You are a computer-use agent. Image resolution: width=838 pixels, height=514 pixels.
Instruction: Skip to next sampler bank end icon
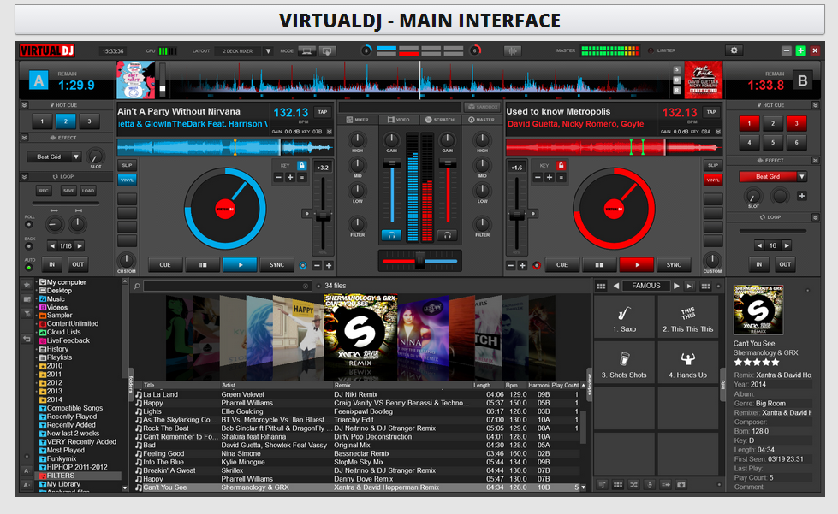point(690,287)
